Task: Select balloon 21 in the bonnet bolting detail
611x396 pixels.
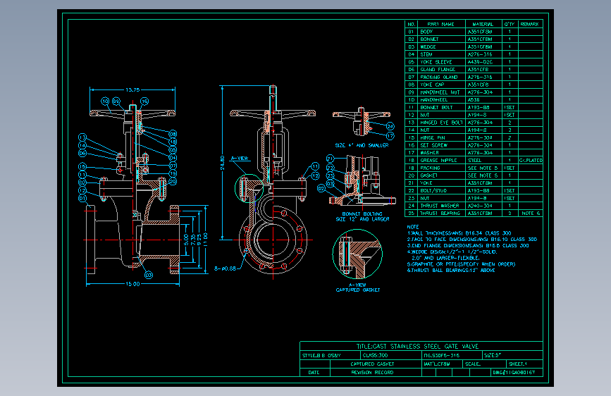Action: pos(330,159)
